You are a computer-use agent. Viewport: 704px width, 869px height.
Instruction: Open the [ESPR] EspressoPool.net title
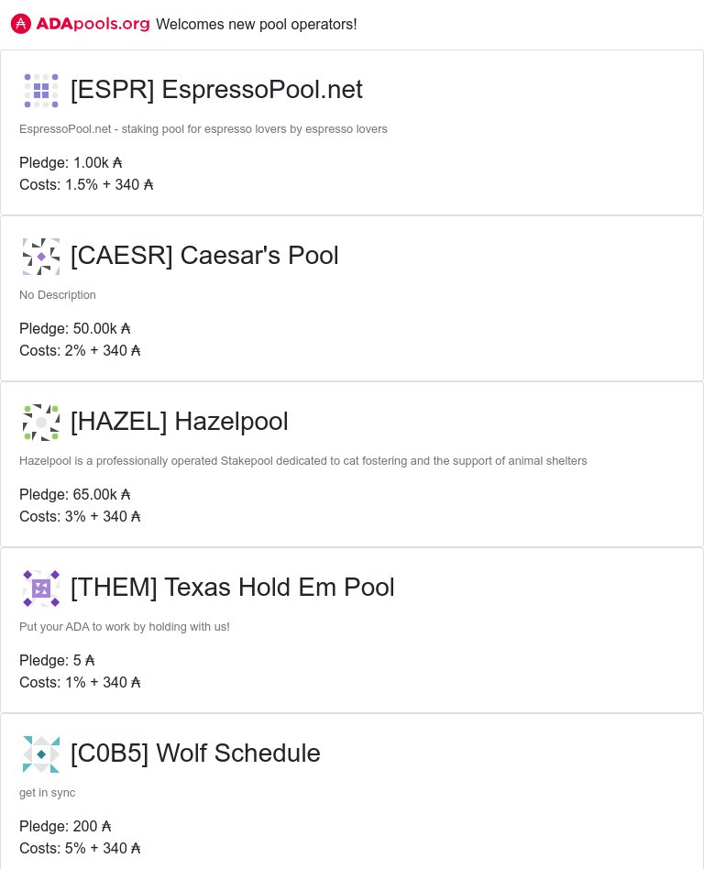[x=216, y=90]
